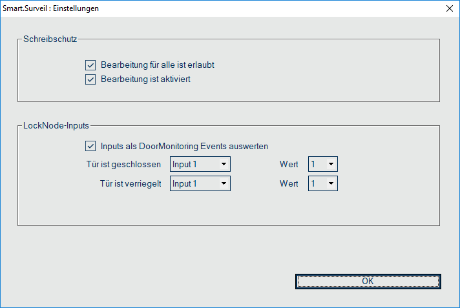Open the 'Tür ist verriegelt' input dropdown

(200, 184)
